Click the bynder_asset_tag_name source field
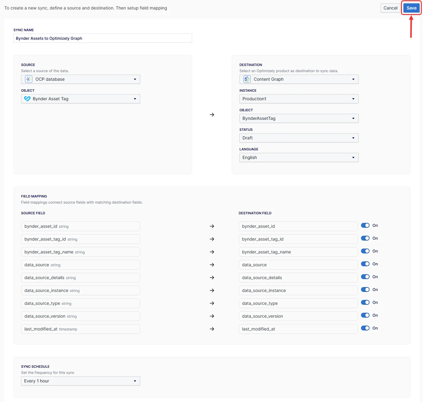Screen dimensions: 423x402 (x=81, y=252)
